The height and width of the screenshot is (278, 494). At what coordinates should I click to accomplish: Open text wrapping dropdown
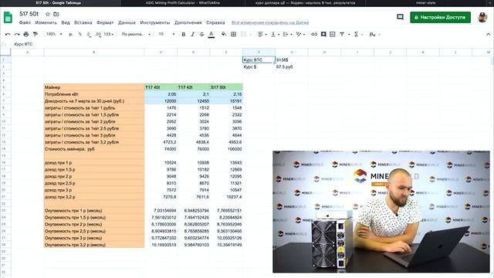(x=287, y=34)
